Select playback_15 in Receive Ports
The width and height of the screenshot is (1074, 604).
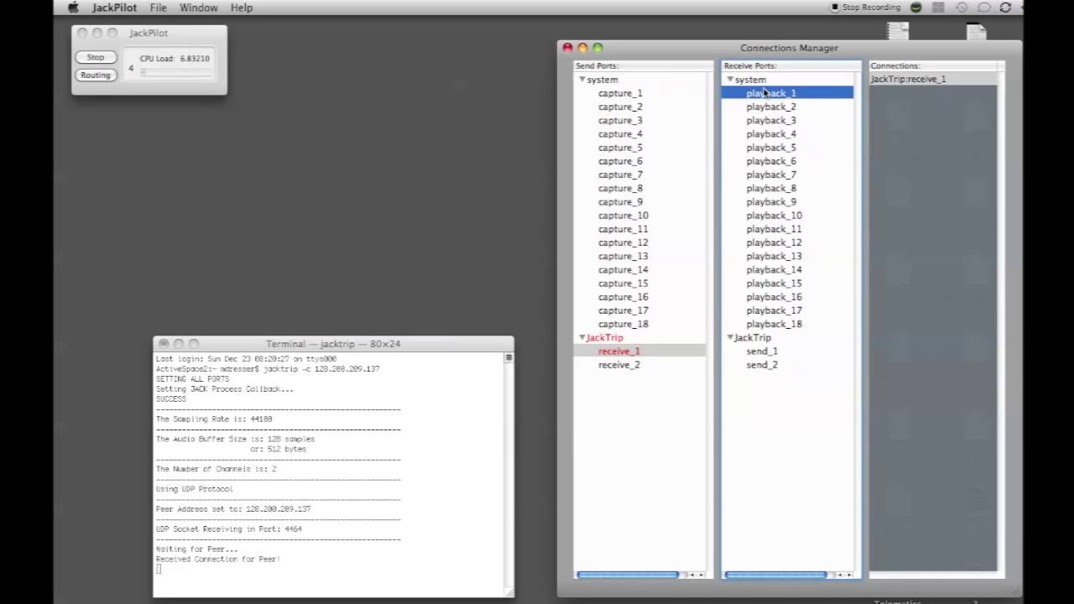pyautogui.click(x=774, y=284)
